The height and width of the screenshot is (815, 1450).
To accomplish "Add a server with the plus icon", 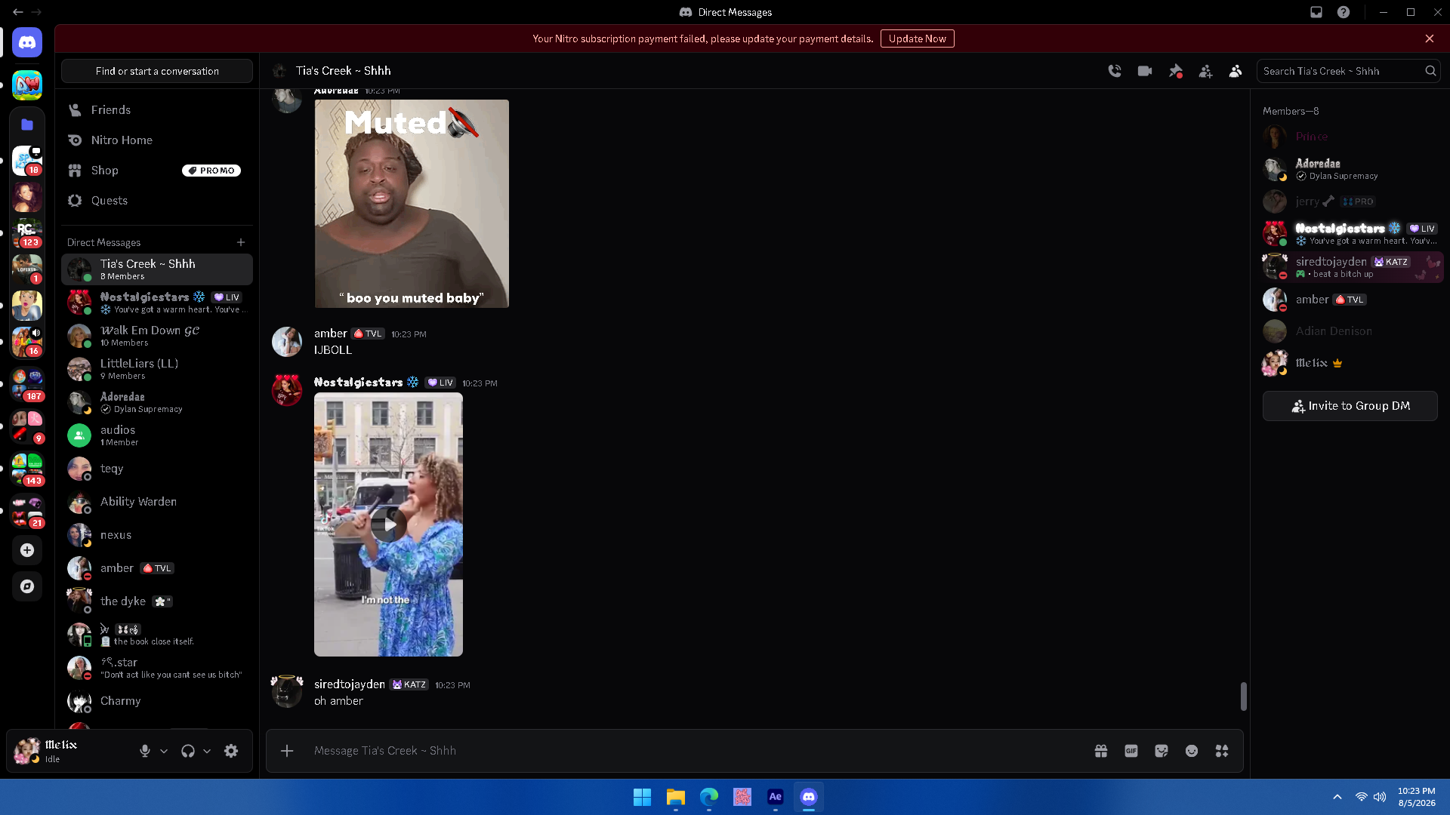I will pyautogui.click(x=27, y=550).
